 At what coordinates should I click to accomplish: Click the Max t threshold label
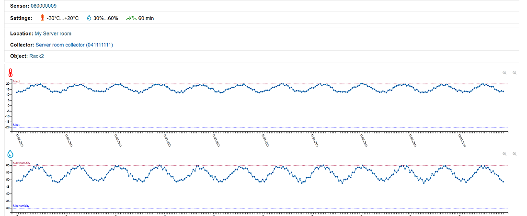click(17, 81)
